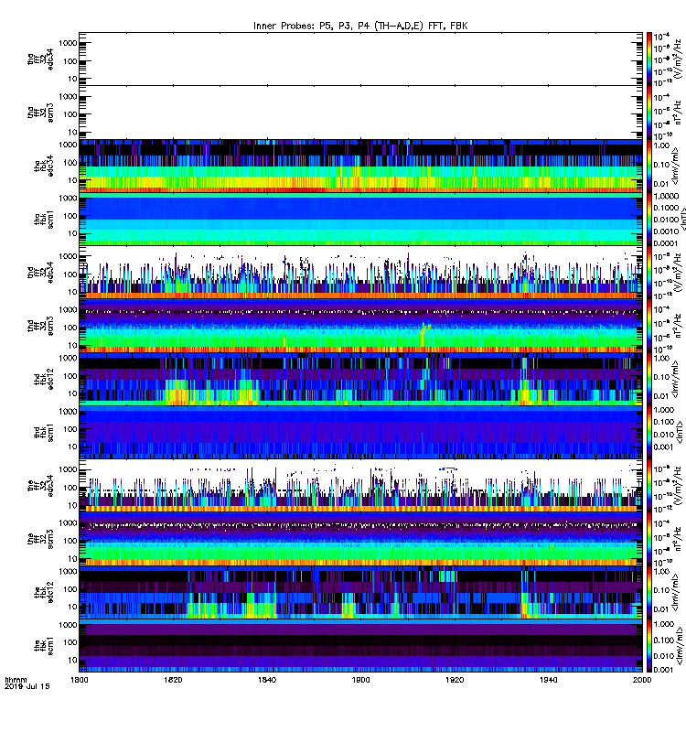Click the 1820 time axis label

(173, 680)
